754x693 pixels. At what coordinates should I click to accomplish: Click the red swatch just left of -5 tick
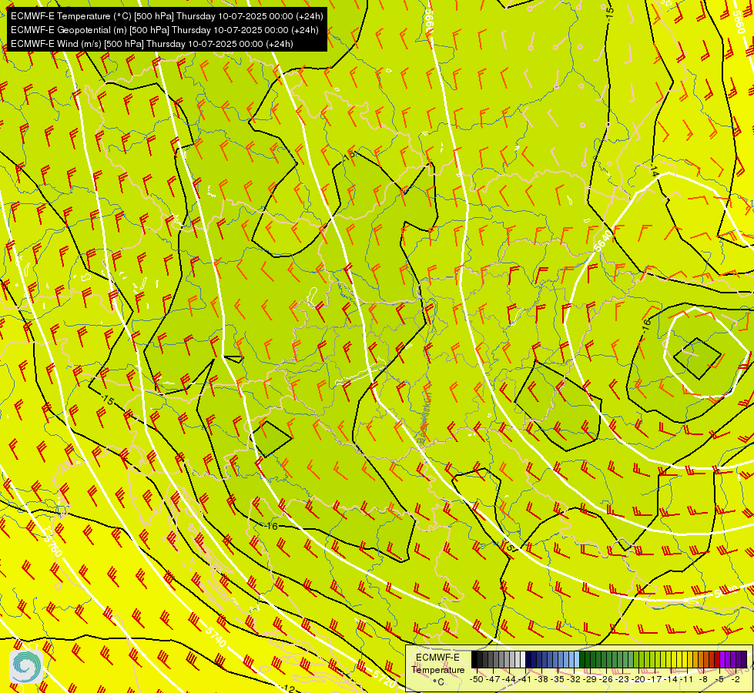coord(717,659)
